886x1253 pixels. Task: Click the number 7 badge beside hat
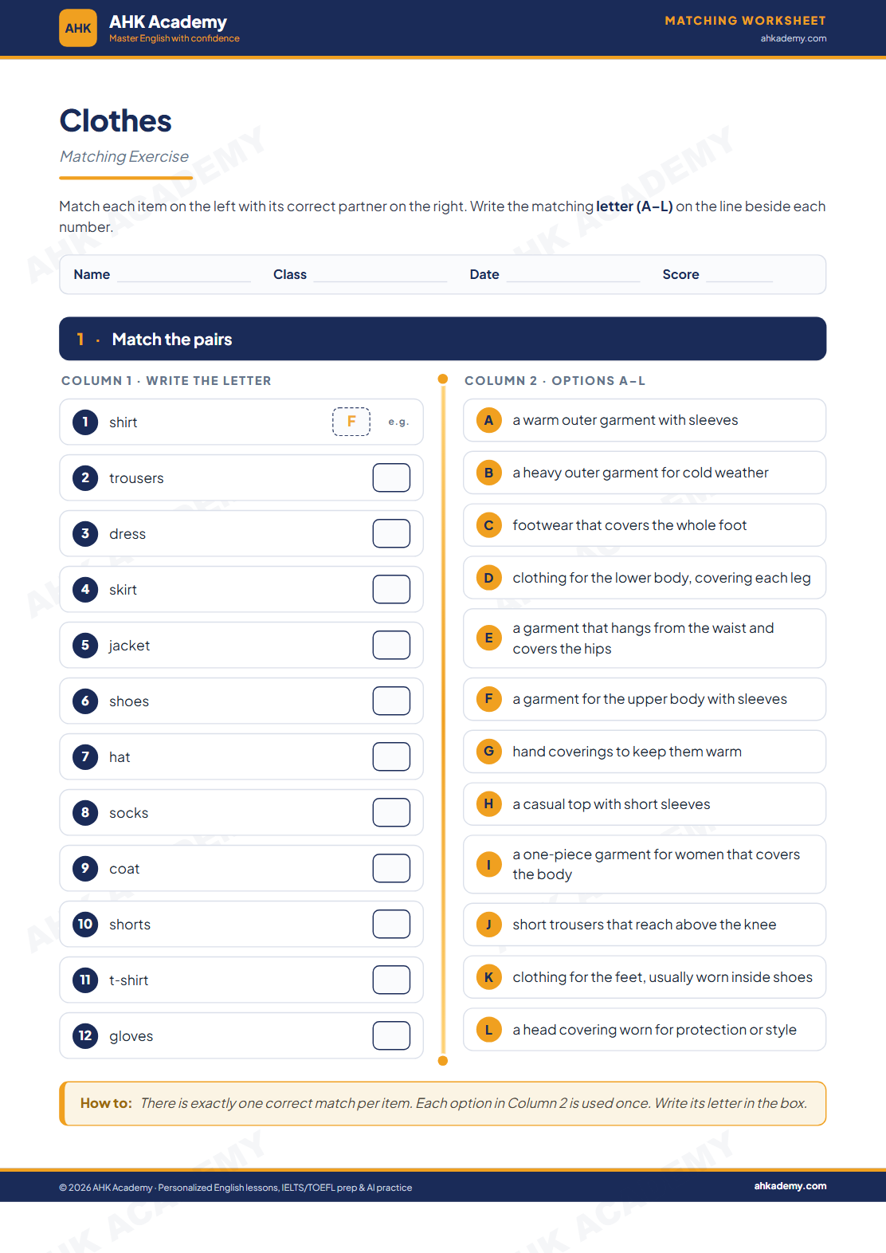85,756
